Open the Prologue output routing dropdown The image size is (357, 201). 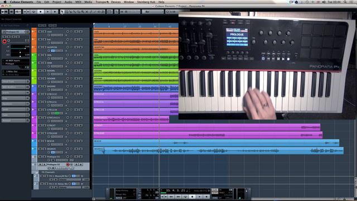click(16, 64)
